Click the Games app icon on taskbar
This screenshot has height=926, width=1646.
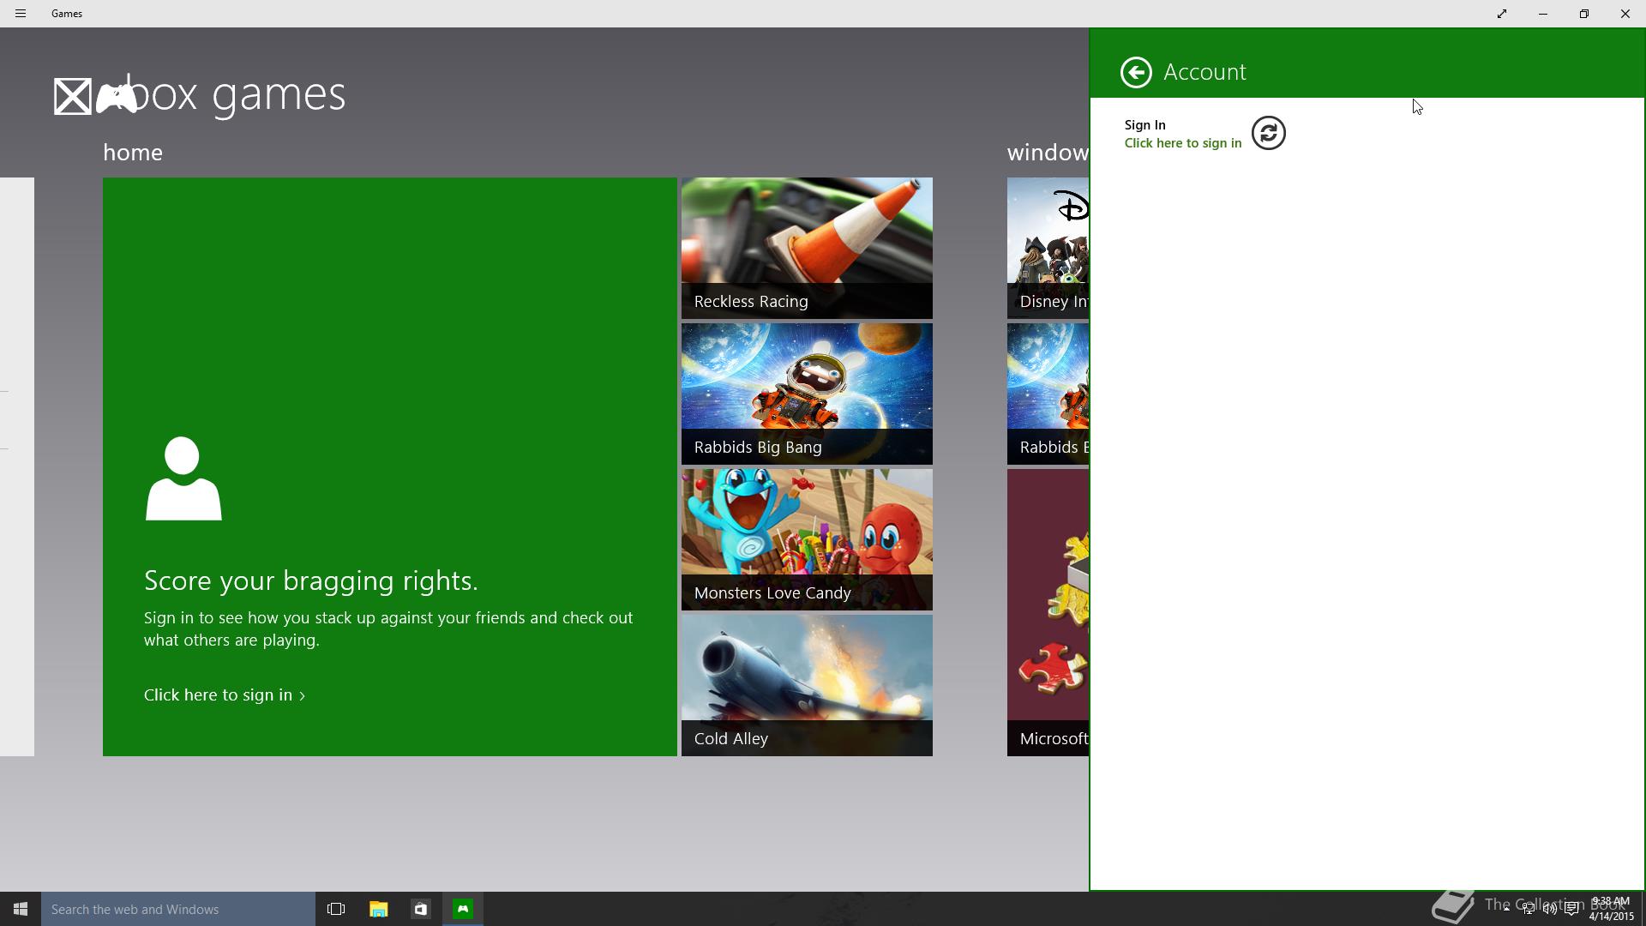pyautogui.click(x=463, y=909)
